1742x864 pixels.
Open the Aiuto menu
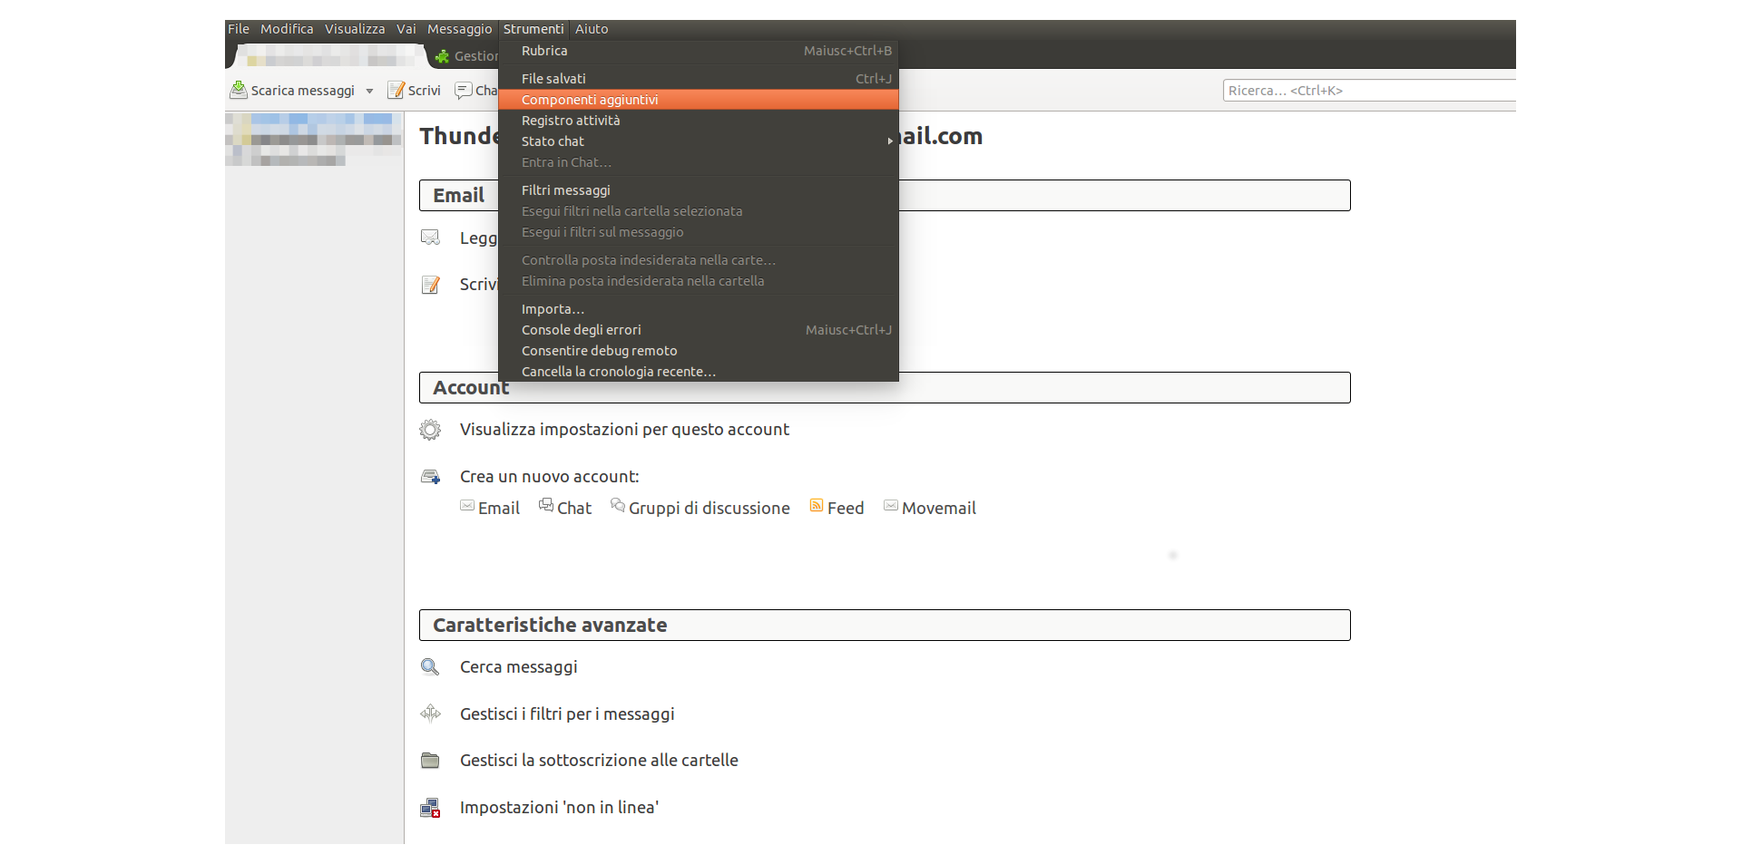592,29
